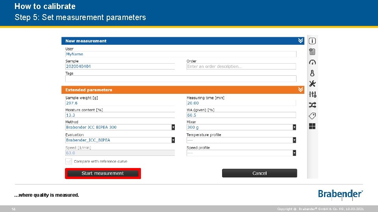378x212 pixels.
Task: Click the Start measurement button
Action: 103,173
